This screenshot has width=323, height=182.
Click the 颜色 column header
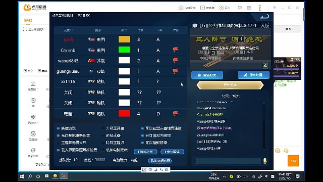124,30
